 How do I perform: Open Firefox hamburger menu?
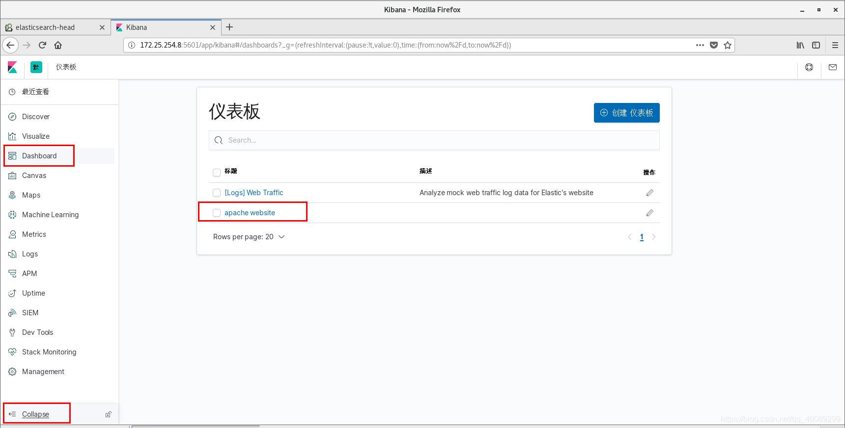[835, 45]
